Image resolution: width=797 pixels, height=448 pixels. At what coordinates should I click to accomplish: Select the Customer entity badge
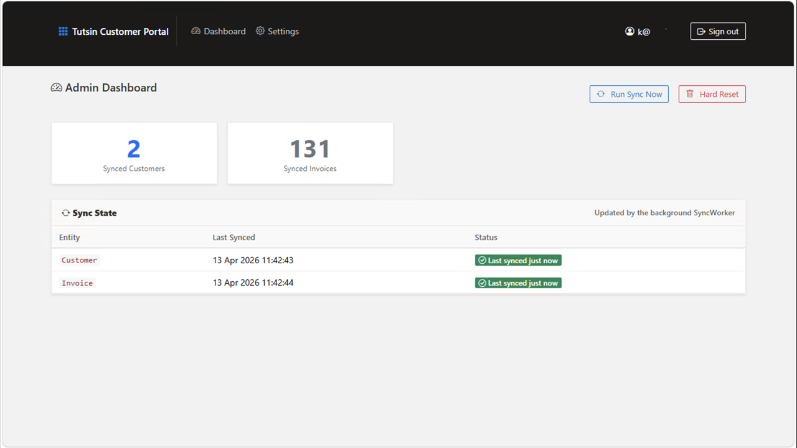(x=79, y=260)
